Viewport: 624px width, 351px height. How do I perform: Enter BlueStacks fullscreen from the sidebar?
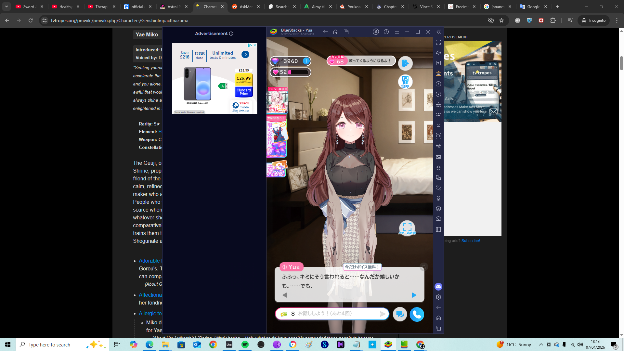[x=438, y=42]
